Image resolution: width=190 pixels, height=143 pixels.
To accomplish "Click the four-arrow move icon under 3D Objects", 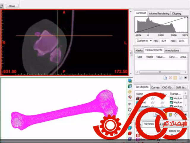I will pyautogui.click(x=175, y=115).
